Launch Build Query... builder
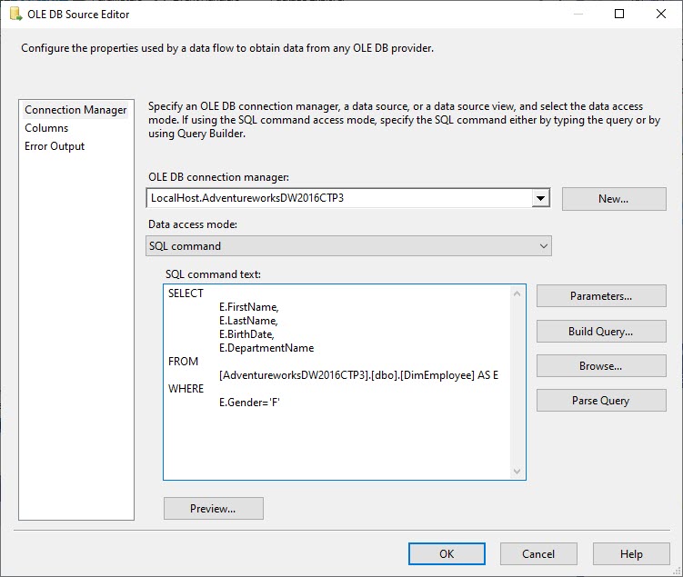 (600, 332)
